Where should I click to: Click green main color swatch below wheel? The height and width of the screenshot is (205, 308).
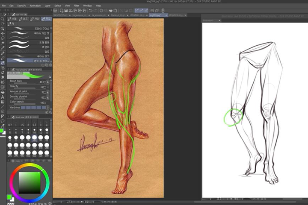pos(9,197)
